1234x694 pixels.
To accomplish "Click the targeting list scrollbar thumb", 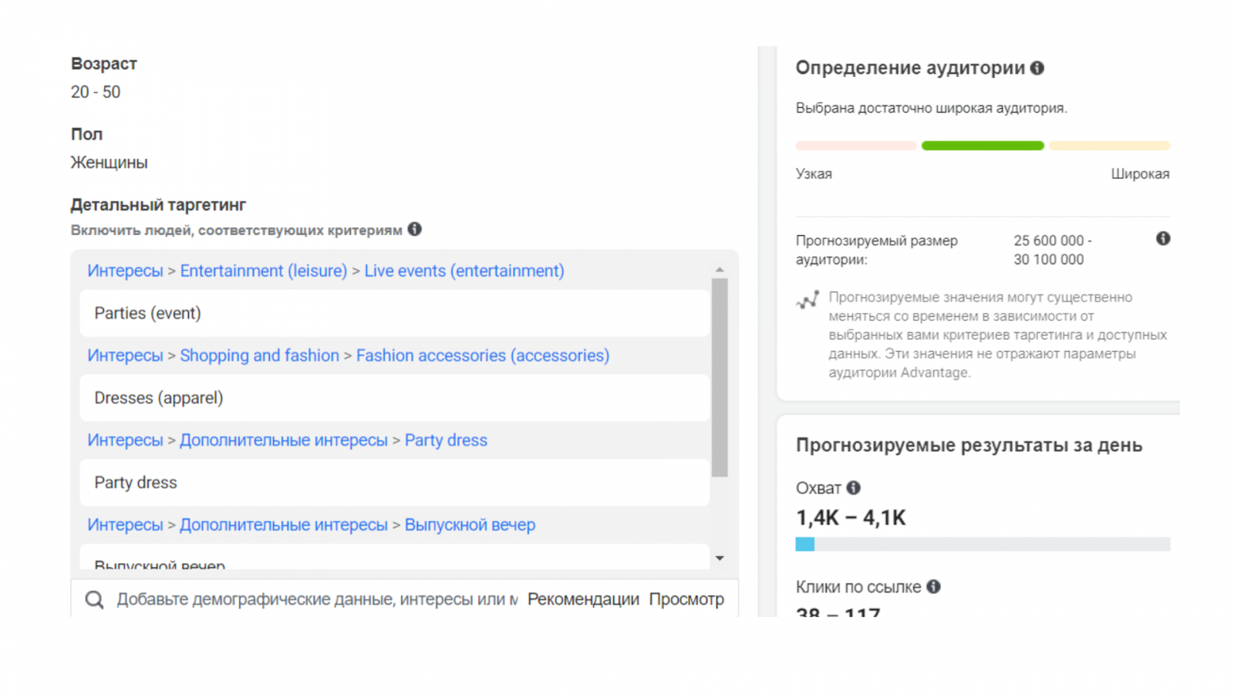I will pos(720,378).
